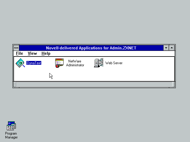Screen dimensions: 190x142
Task: Select the NetWare Administrator icon
Action: click(x=59, y=63)
